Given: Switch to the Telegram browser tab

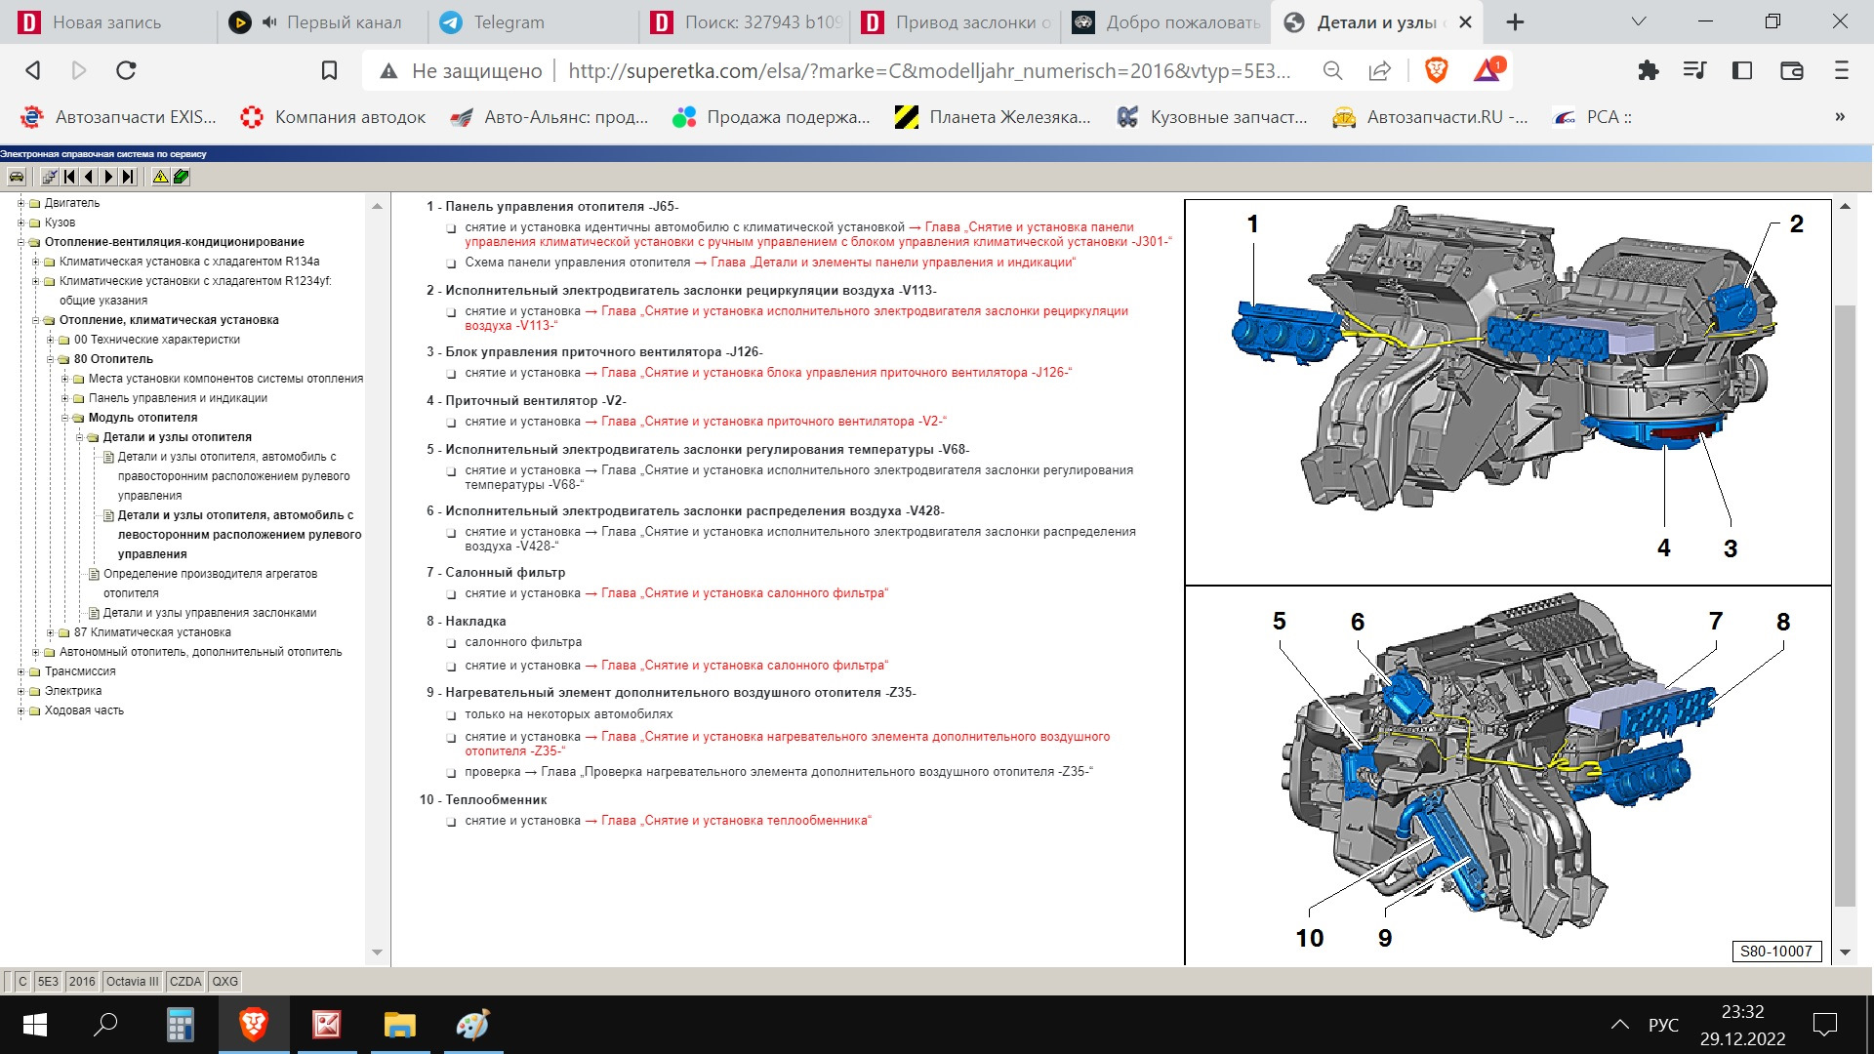Looking at the screenshot, I should point(509,22).
